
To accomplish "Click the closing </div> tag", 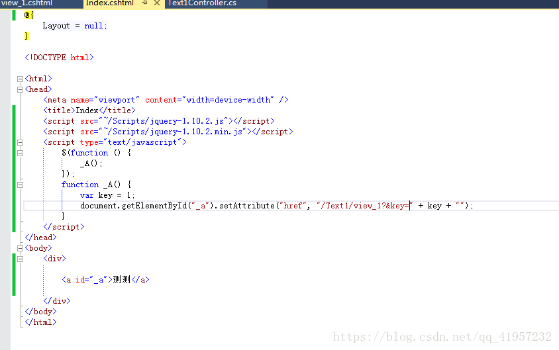I will tap(57, 301).
